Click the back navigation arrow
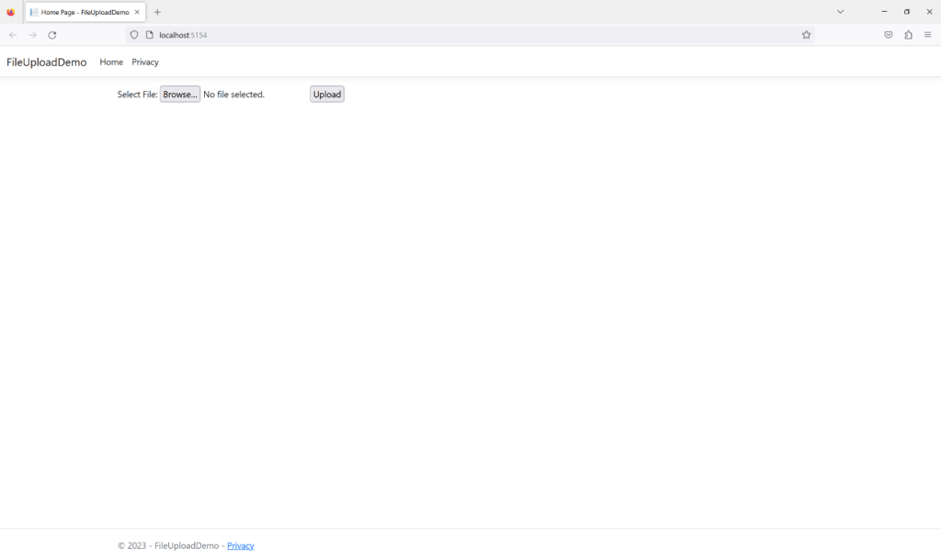This screenshot has width=941, height=560. point(12,35)
